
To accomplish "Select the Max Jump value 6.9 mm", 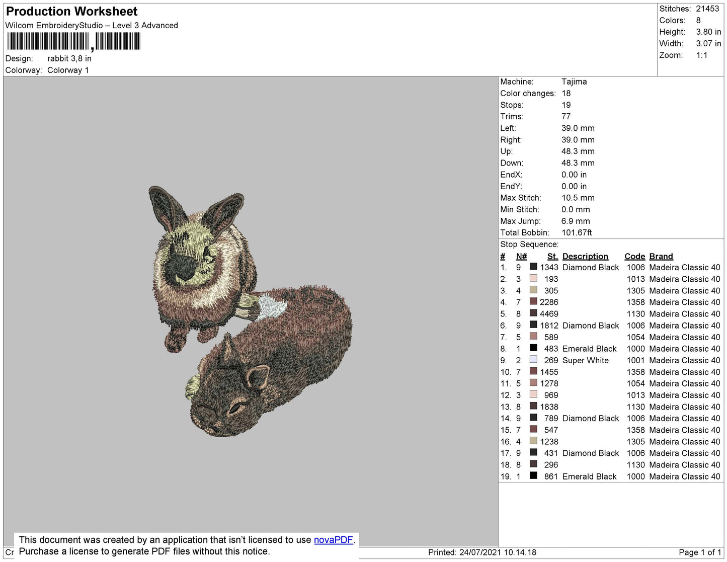I will (x=576, y=221).
